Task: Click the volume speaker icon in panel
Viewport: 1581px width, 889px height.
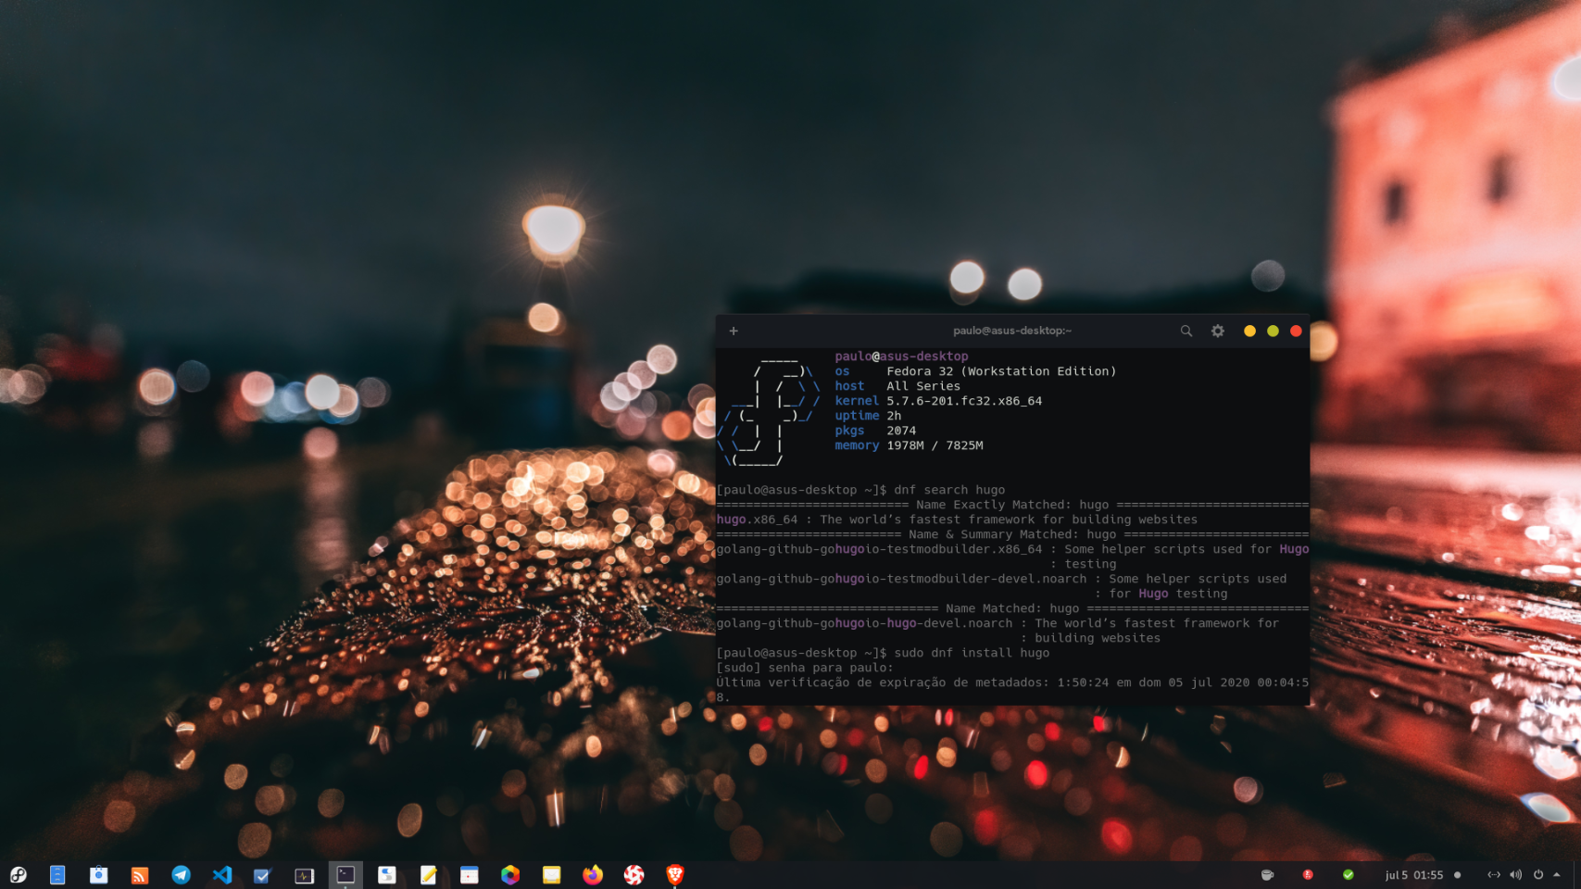Action: pos(1515,874)
